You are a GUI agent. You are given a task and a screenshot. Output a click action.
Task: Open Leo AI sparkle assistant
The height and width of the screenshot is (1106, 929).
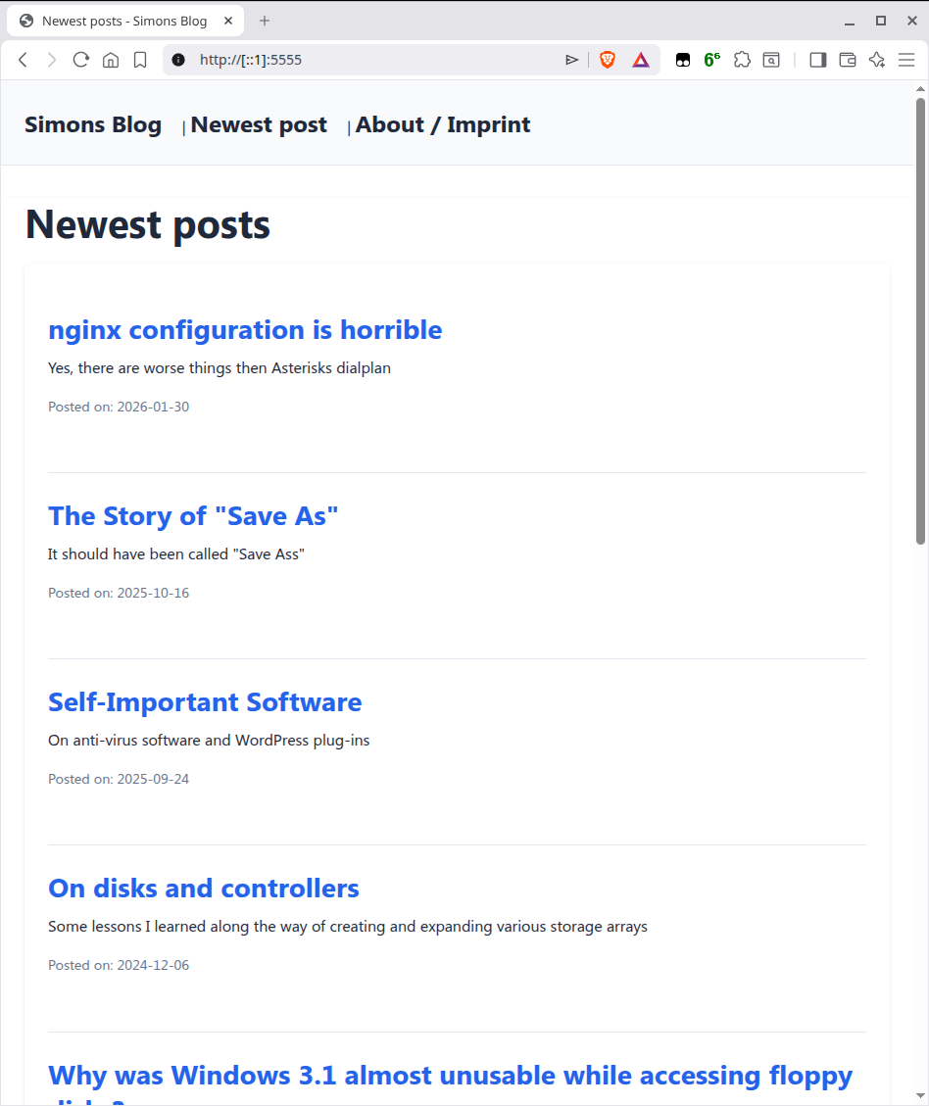[877, 60]
